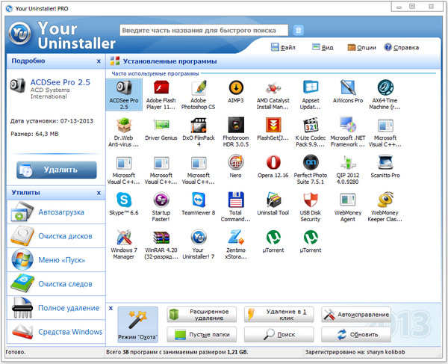
Task: Select the AIMP3 program icon
Action: [x=236, y=88]
